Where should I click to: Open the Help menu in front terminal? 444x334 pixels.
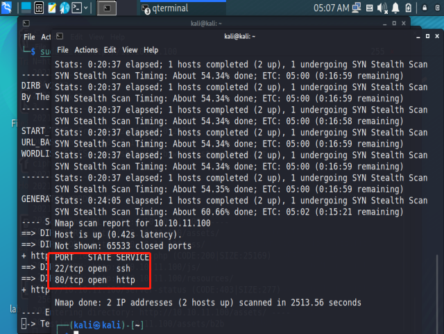tap(151, 50)
